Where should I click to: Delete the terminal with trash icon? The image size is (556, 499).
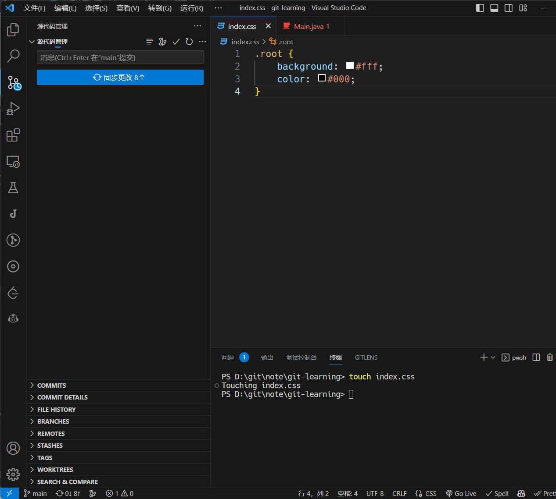[549, 357]
